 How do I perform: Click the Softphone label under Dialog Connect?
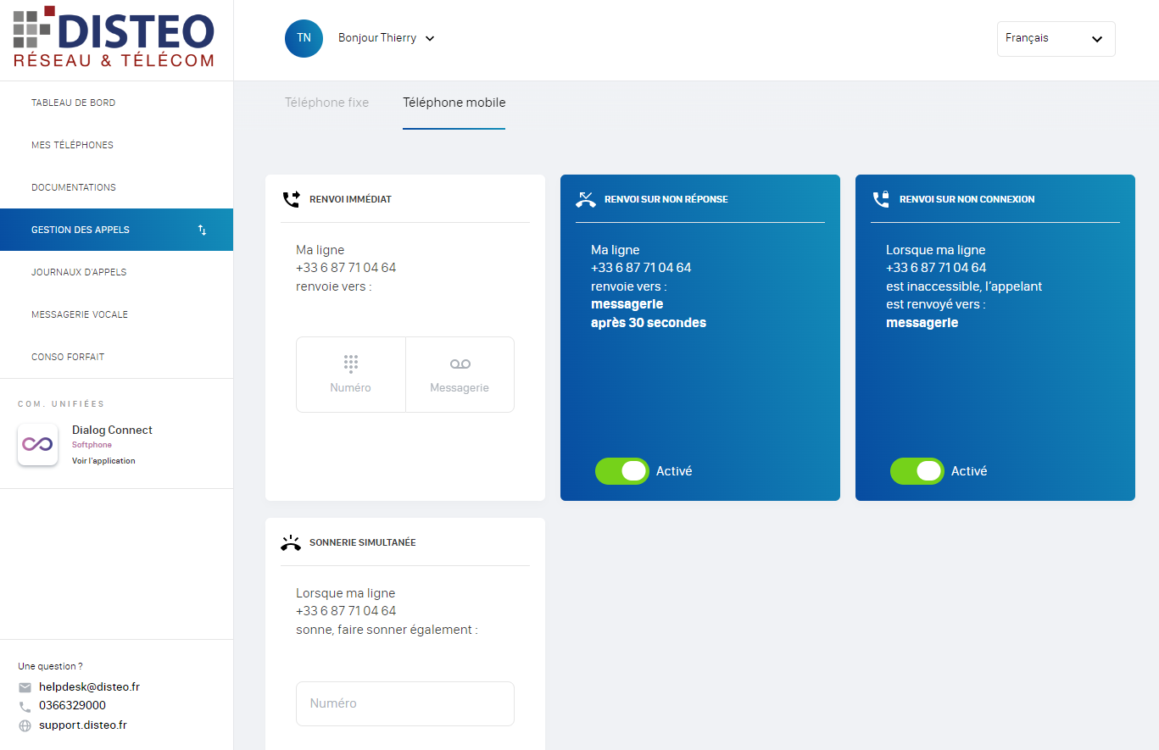92,445
